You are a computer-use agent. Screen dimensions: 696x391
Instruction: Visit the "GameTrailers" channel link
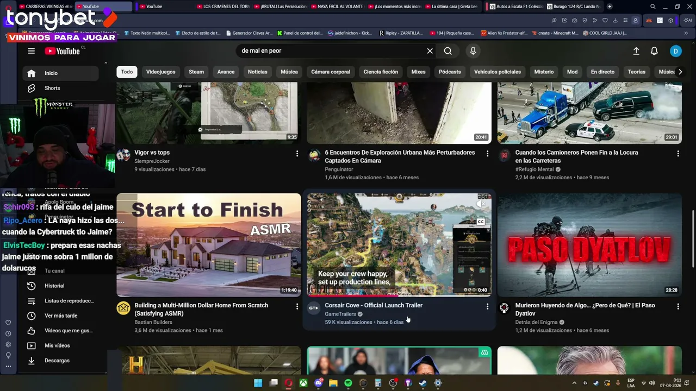pyautogui.click(x=340, y=314)
